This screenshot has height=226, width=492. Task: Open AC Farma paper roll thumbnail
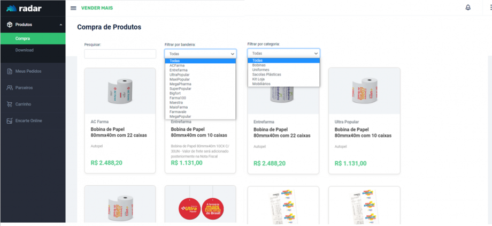(120, 91)
